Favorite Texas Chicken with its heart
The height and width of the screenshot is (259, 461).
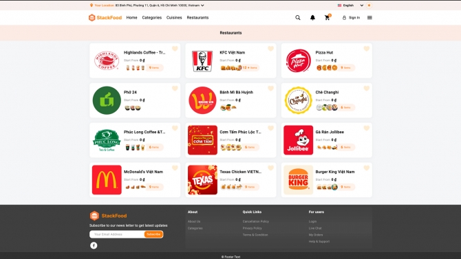click(271, 168)
